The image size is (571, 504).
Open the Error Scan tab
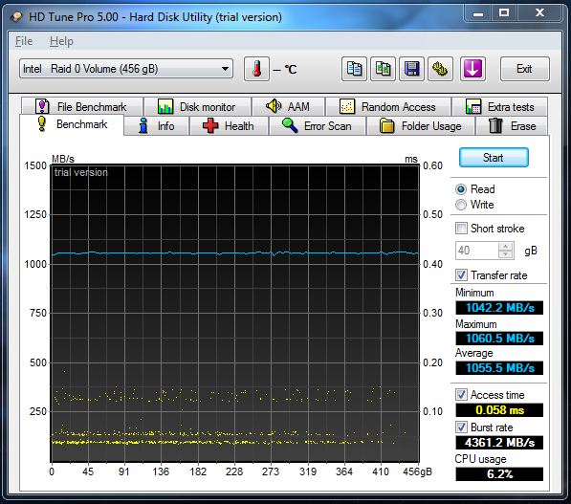coord(318,126)
